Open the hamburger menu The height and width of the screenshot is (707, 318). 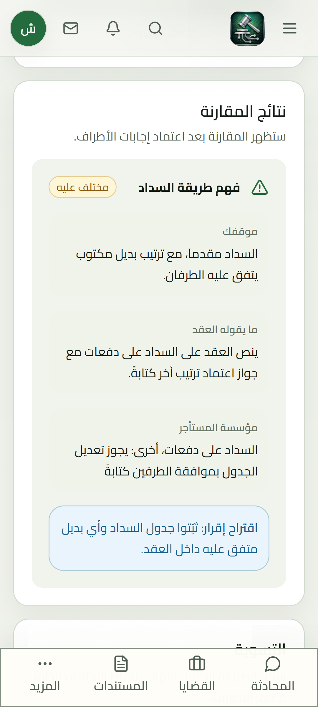pyautogui.click(x=289, y=28)
